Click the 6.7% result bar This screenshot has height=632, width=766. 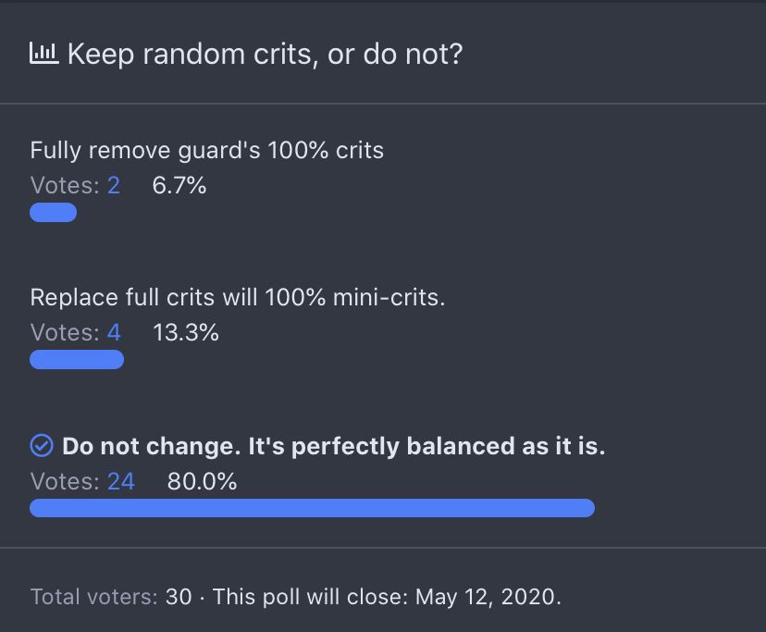click(53, 213)
